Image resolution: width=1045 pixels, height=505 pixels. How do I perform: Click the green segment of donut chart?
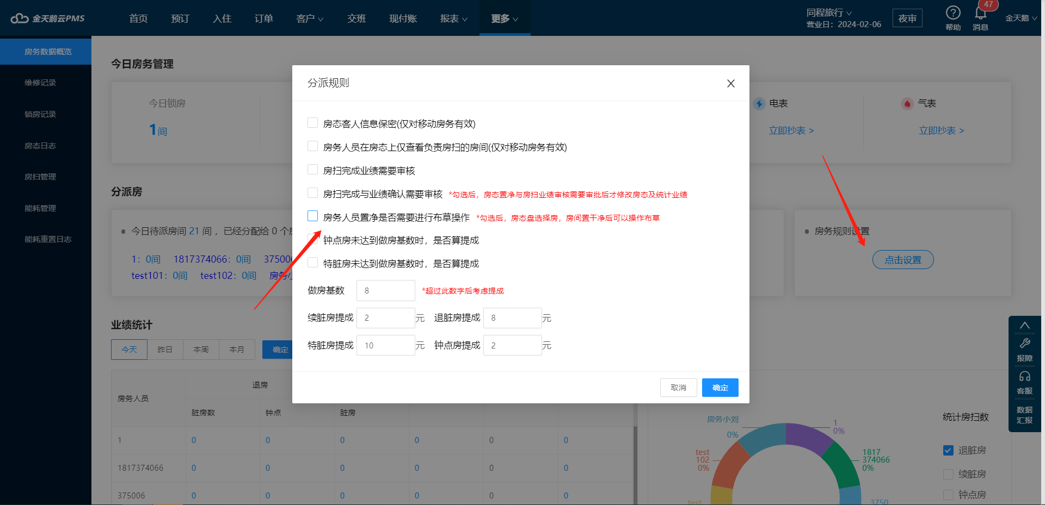[844, 466]
